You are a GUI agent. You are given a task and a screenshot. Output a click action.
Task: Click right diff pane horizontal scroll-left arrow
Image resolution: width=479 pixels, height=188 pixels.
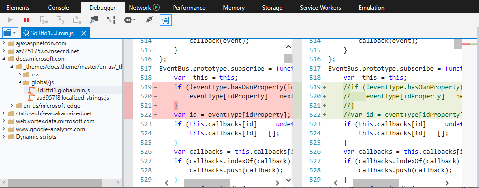click(336, 183)
